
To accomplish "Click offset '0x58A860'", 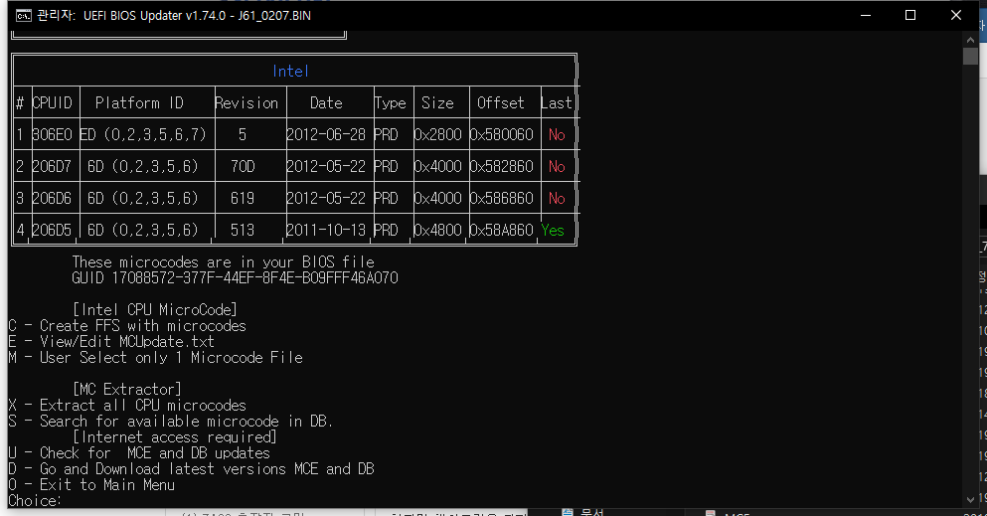I will 501,230.
